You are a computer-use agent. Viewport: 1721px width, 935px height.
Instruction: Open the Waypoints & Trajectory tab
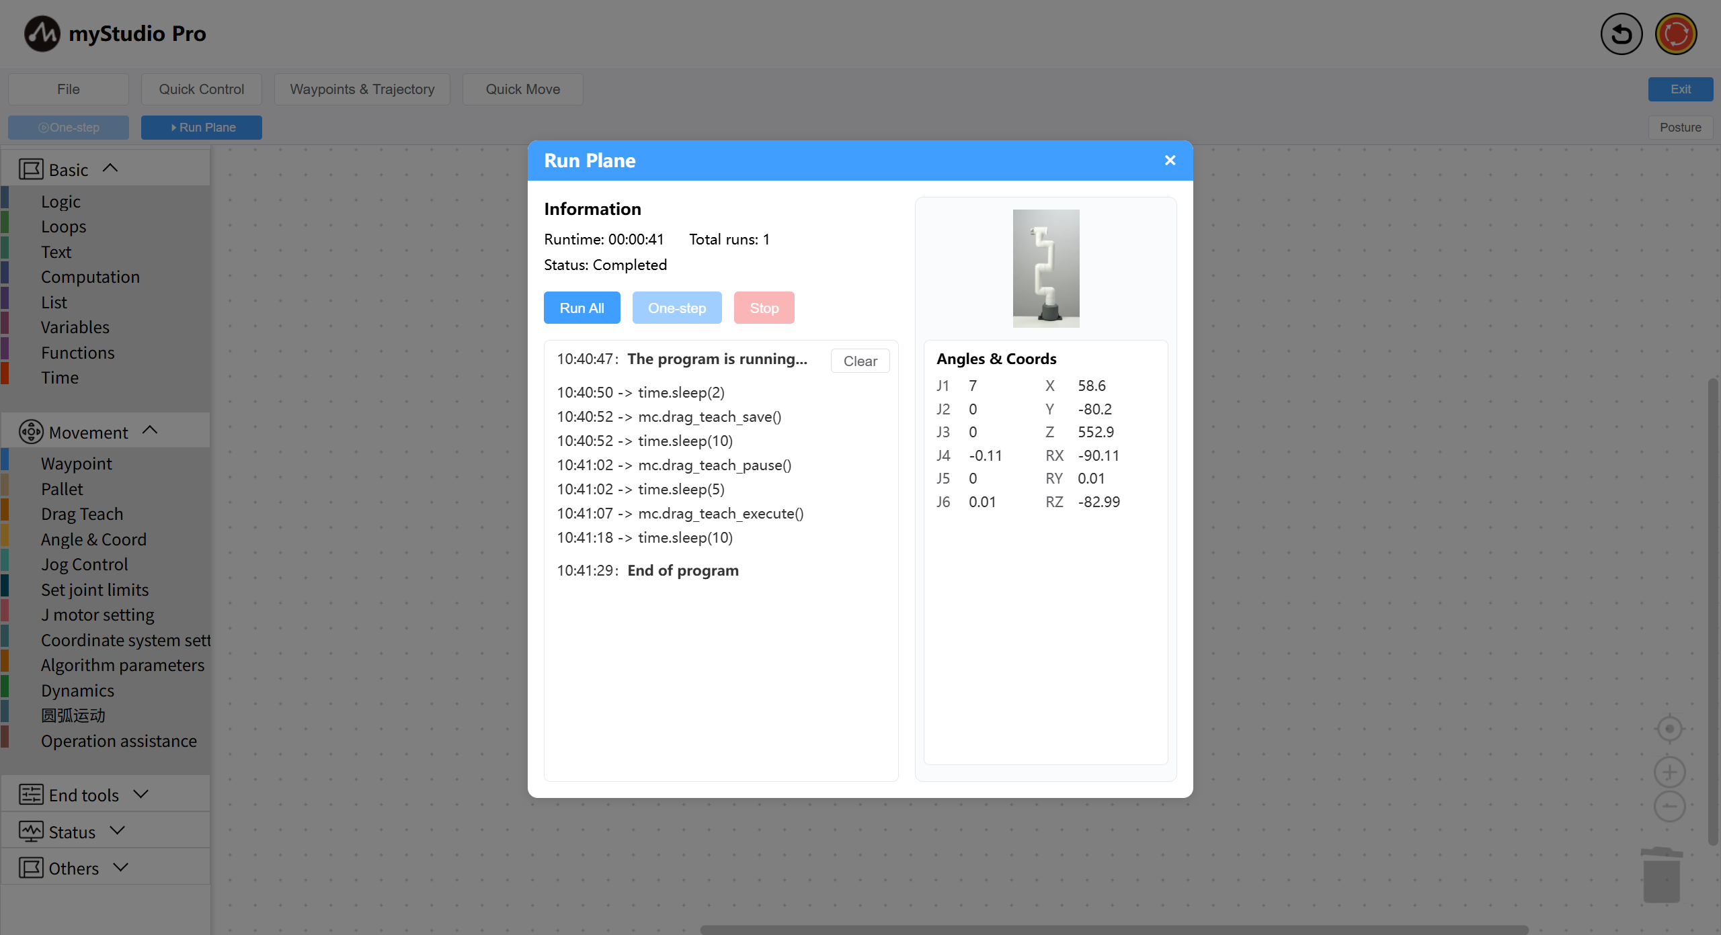362,89
